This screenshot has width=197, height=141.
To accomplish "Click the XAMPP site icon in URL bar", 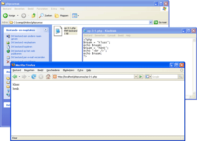I will click(55, 77).
